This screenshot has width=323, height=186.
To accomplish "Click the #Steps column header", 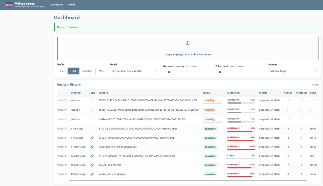I will point(288,93).
